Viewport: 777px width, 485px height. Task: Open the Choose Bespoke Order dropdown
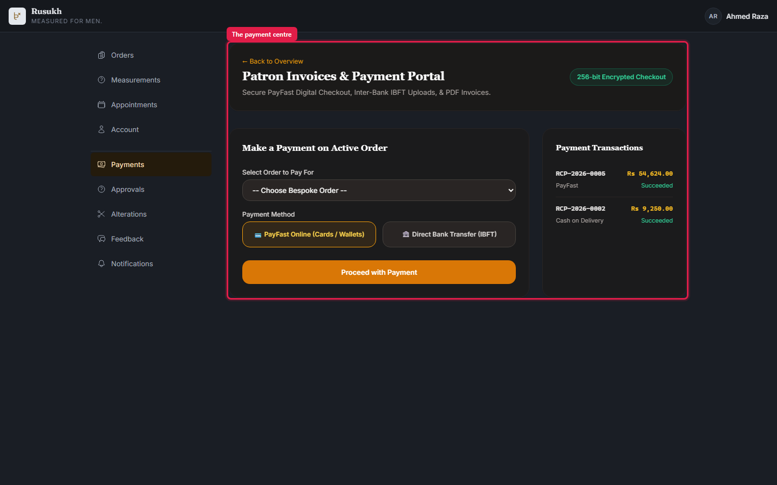[379, 190]
